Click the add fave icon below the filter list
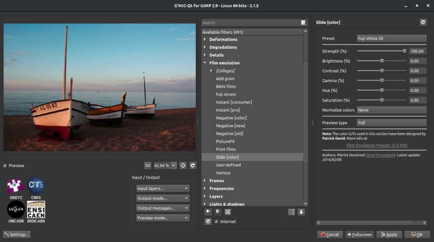434x242 pixels. tap(208, 212)
